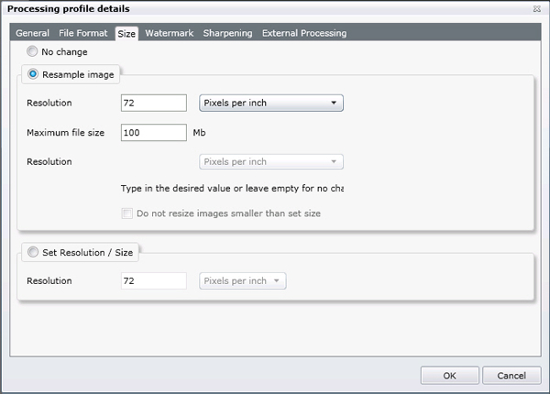Viewport: 550px width, 394px height.
Task: Choose the Resample image option
Action: [x=33, y=73]
